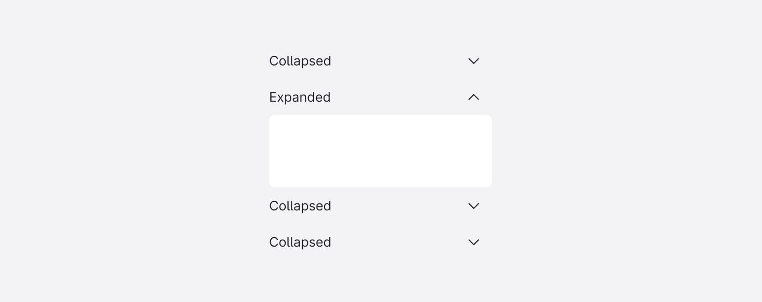Click the chevron on the last accordion row
Viewport: 762px width, 302px height.
tap(473, 242)
